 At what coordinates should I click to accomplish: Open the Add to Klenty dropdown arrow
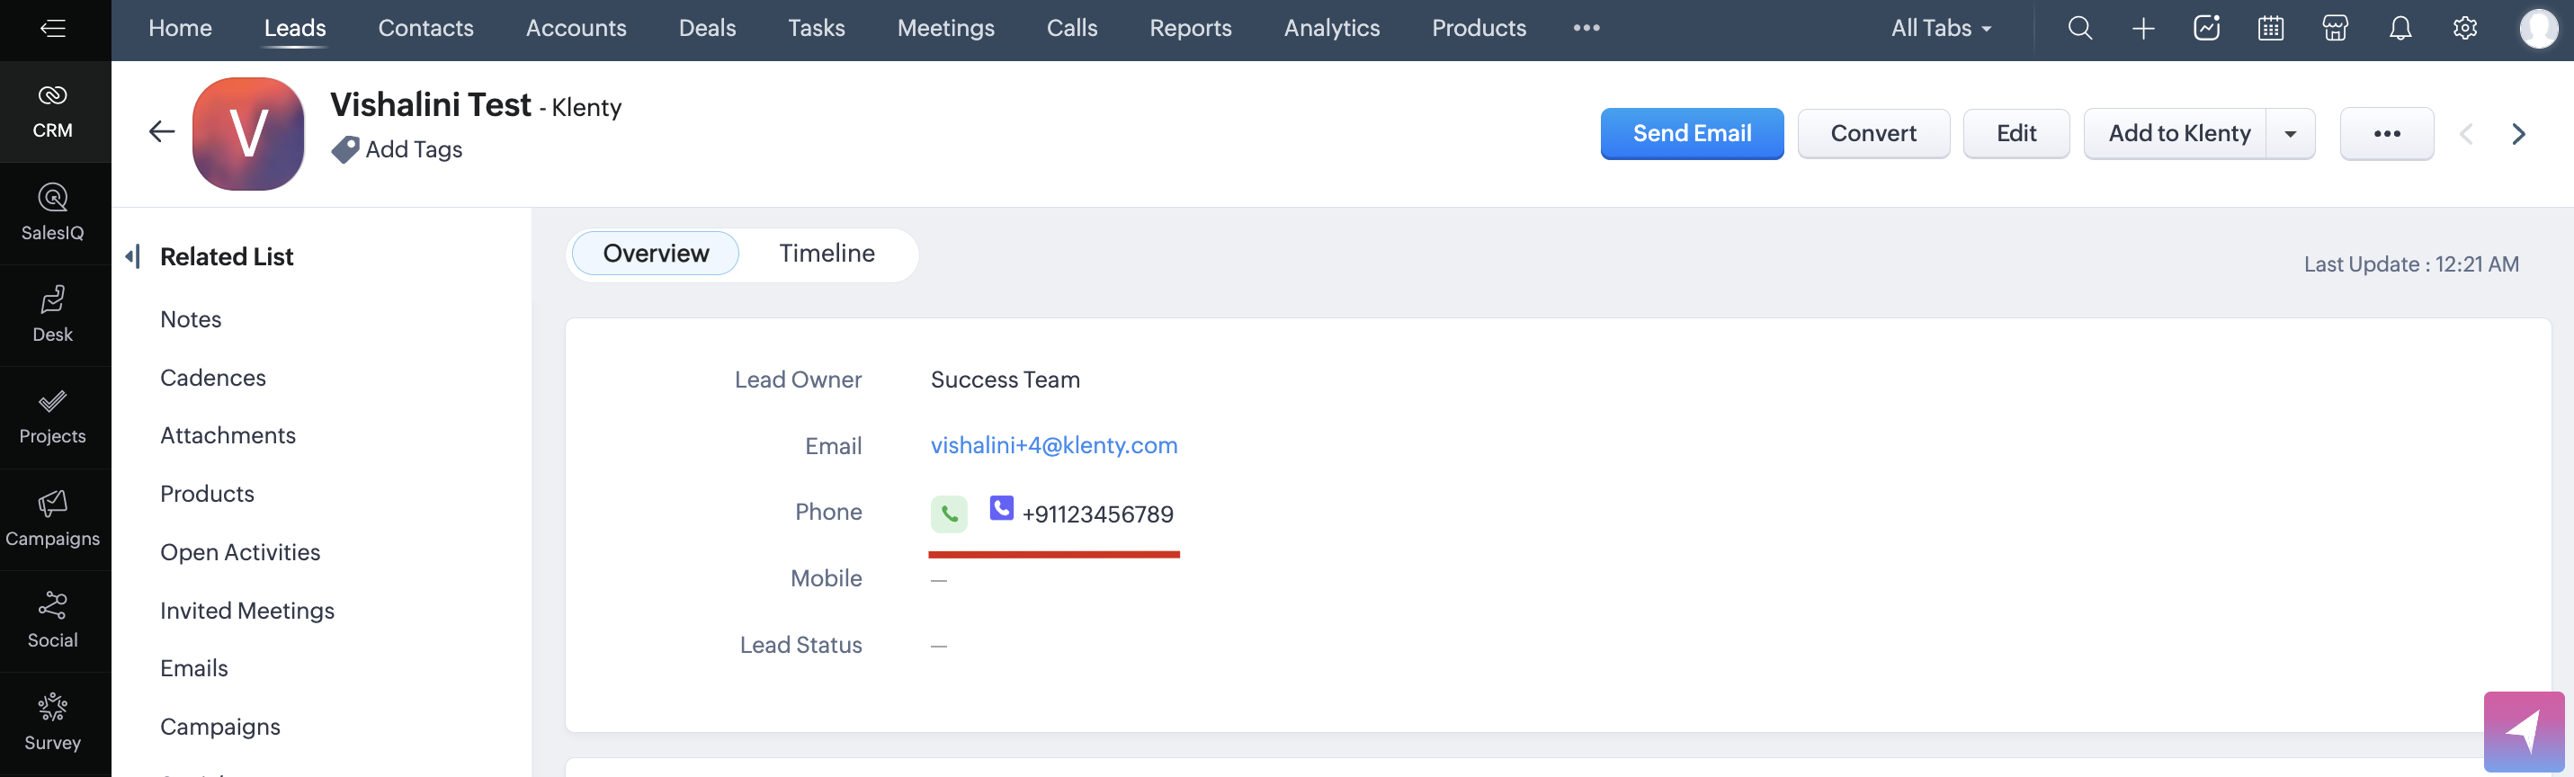click(x=2290, y=134)
